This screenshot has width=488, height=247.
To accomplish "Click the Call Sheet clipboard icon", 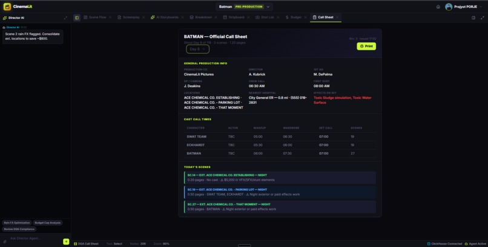I will click(315, 18).
